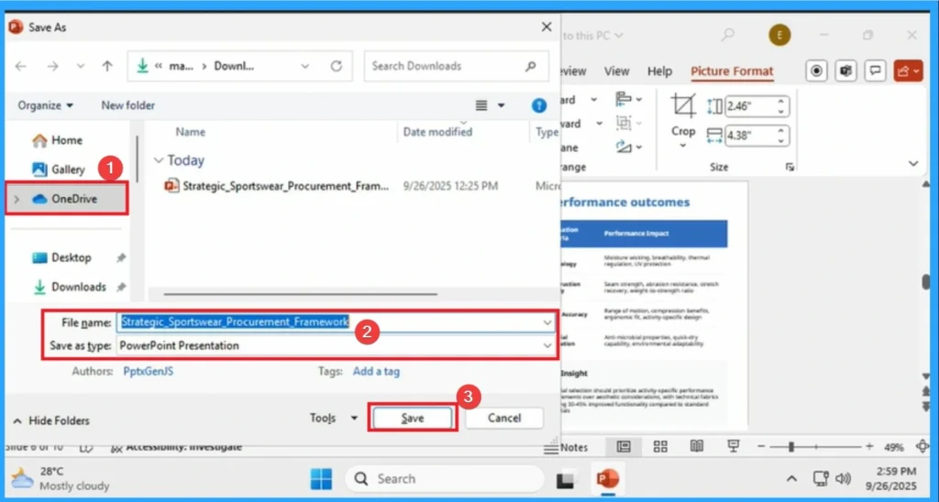
Task: Choose OneDrive as save location
Action: tap(65, 199)
